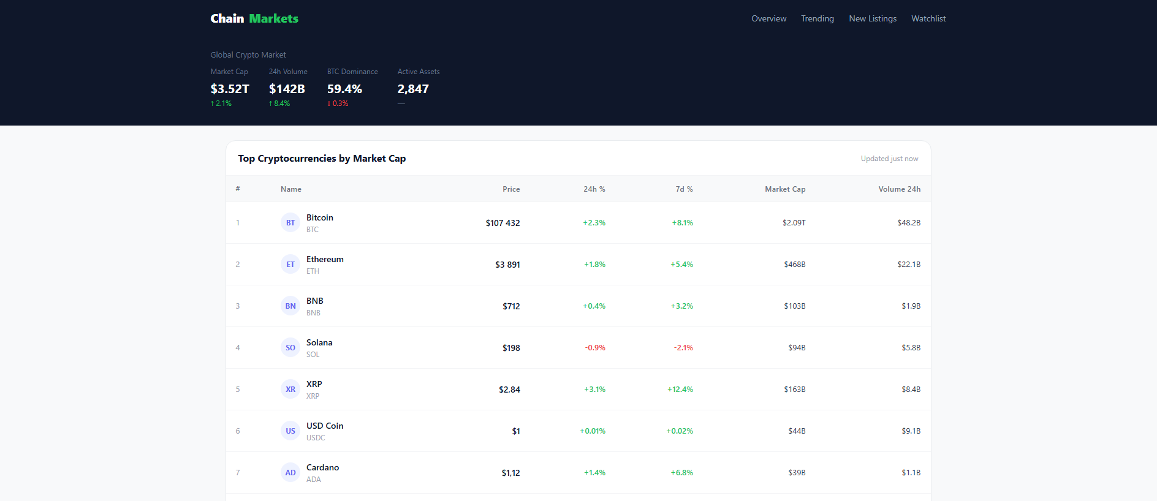This screenshot has width=1157, height=501.
Task: Click the global Market Cap value $3.52T
Action: click(230, 89)
